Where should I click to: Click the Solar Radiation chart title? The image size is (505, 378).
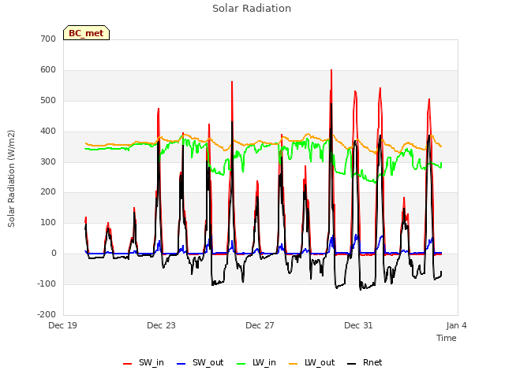tap(252, 9)
